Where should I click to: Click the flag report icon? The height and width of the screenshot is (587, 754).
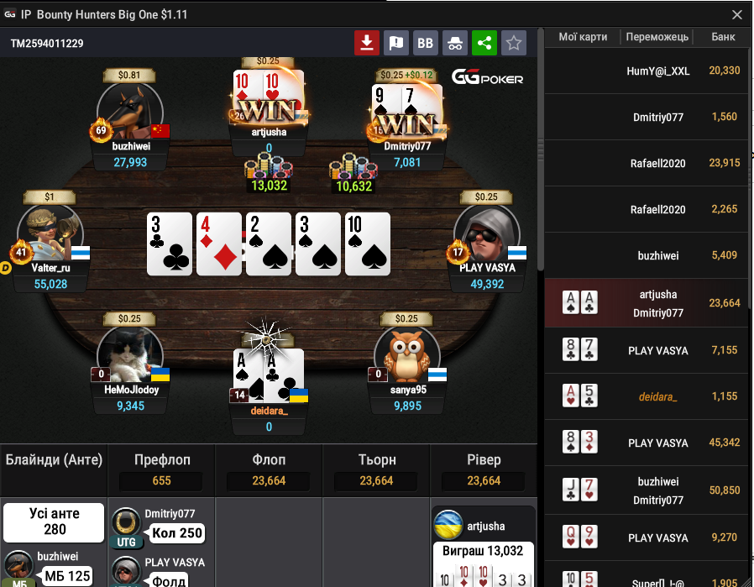[x=396, y=43]
